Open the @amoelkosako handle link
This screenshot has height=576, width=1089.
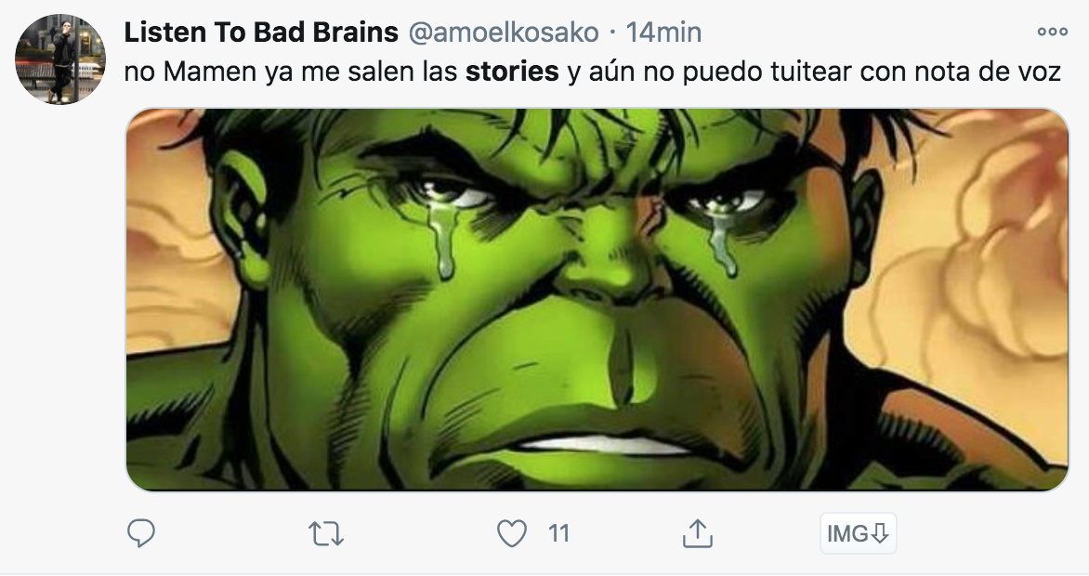[503, 32]
